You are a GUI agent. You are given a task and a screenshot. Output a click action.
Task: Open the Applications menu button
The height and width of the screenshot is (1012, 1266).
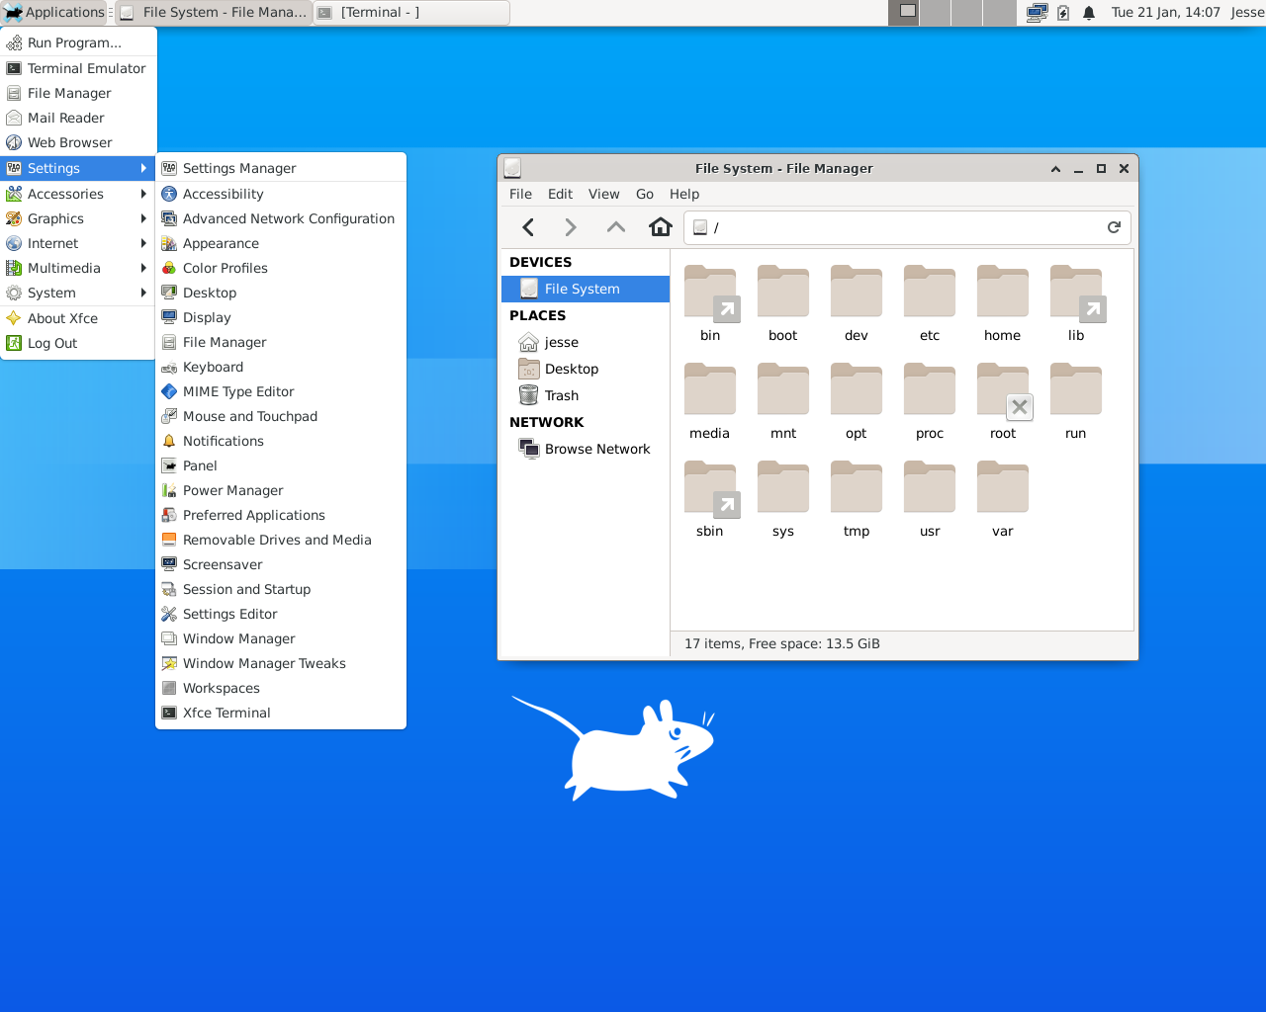54,12
